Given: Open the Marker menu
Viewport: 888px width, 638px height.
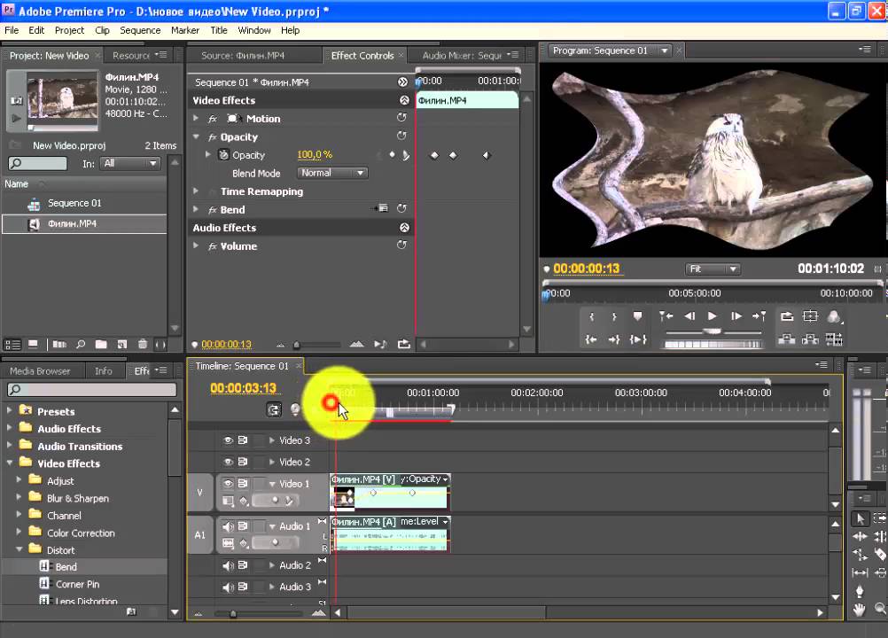Looking at the screenshot, I should click(185, 30).
